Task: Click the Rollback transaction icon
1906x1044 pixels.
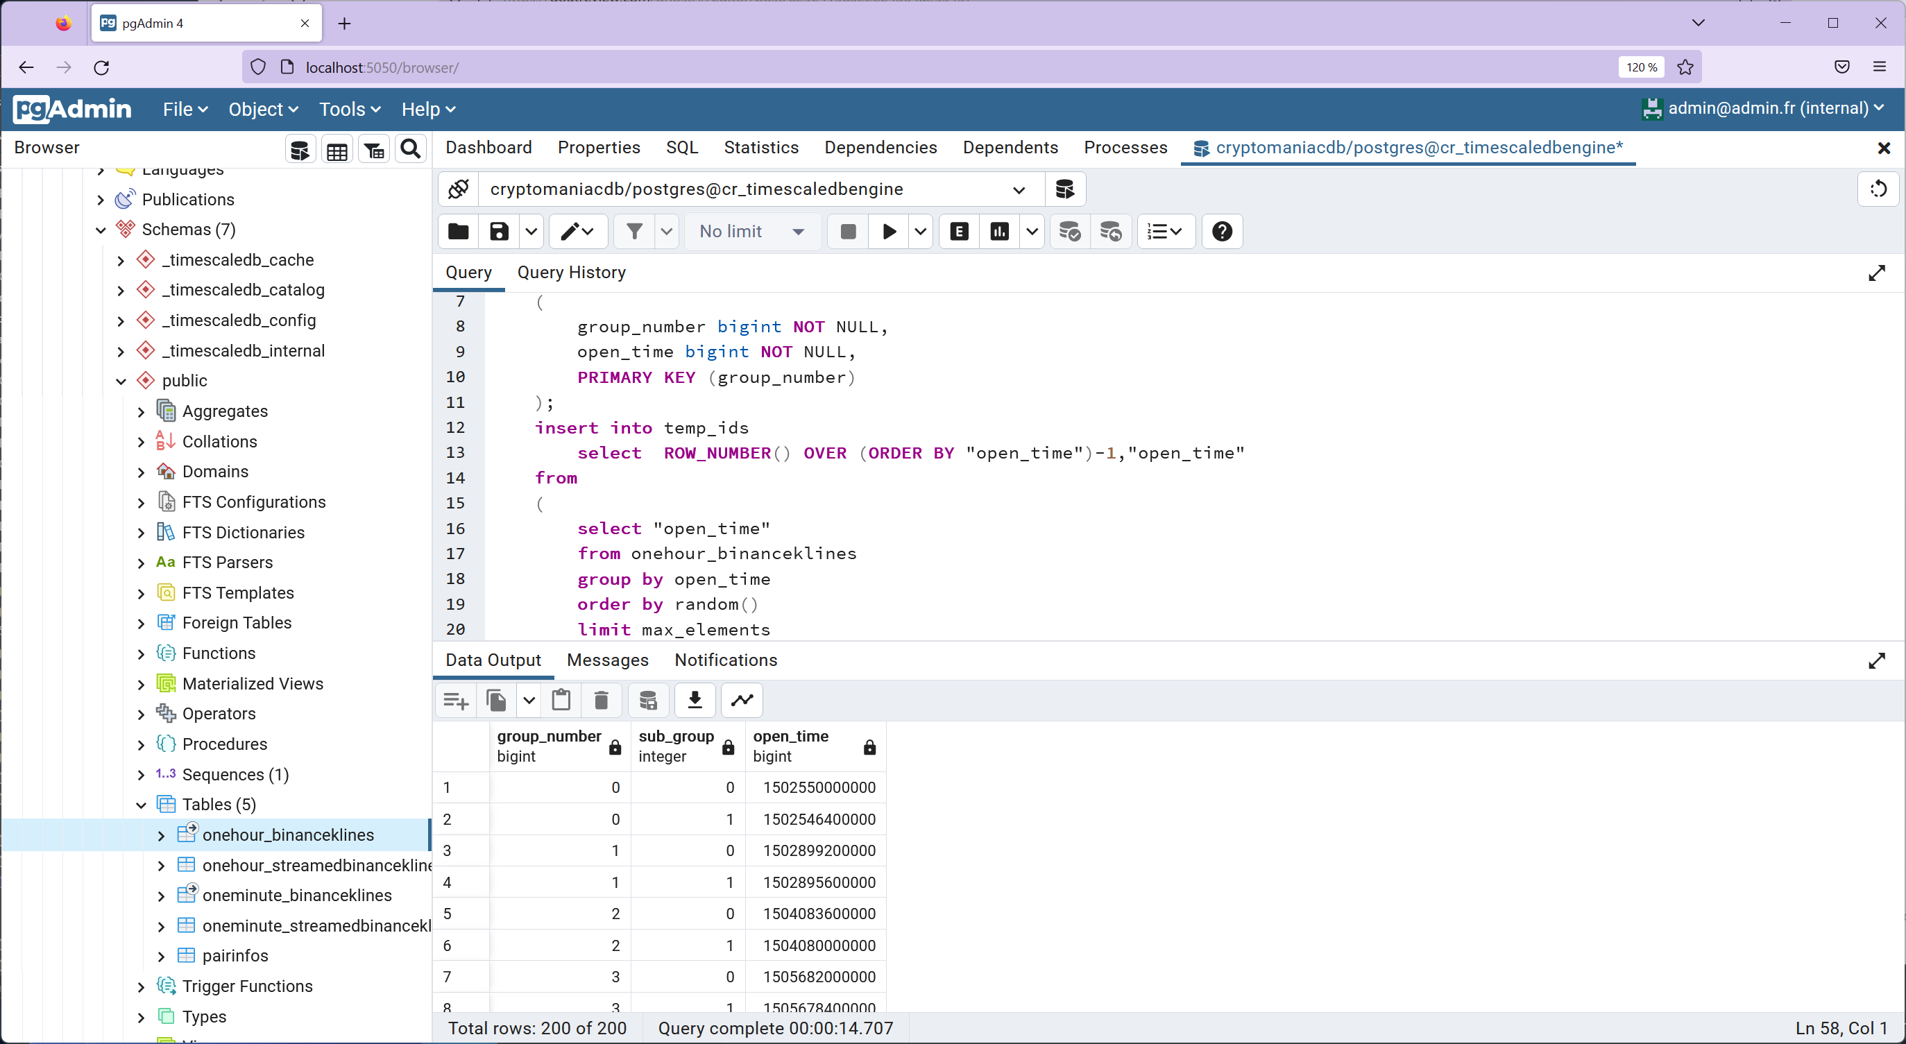Action: click(x=1111, y=232)
